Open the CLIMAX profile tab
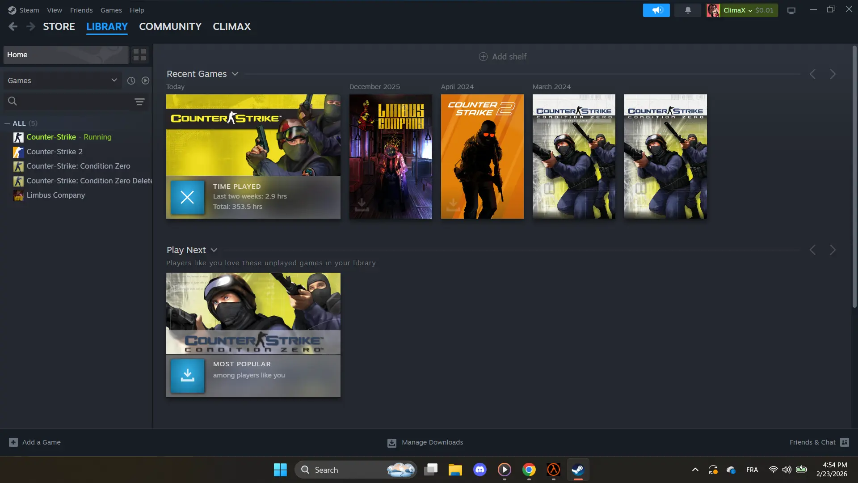 [x=231, y=27]
